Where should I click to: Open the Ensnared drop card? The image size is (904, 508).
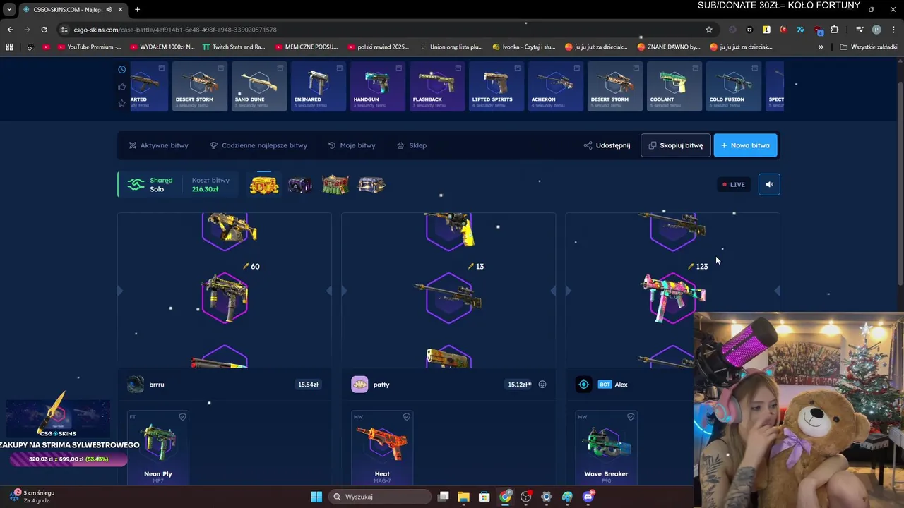(319, 86)
